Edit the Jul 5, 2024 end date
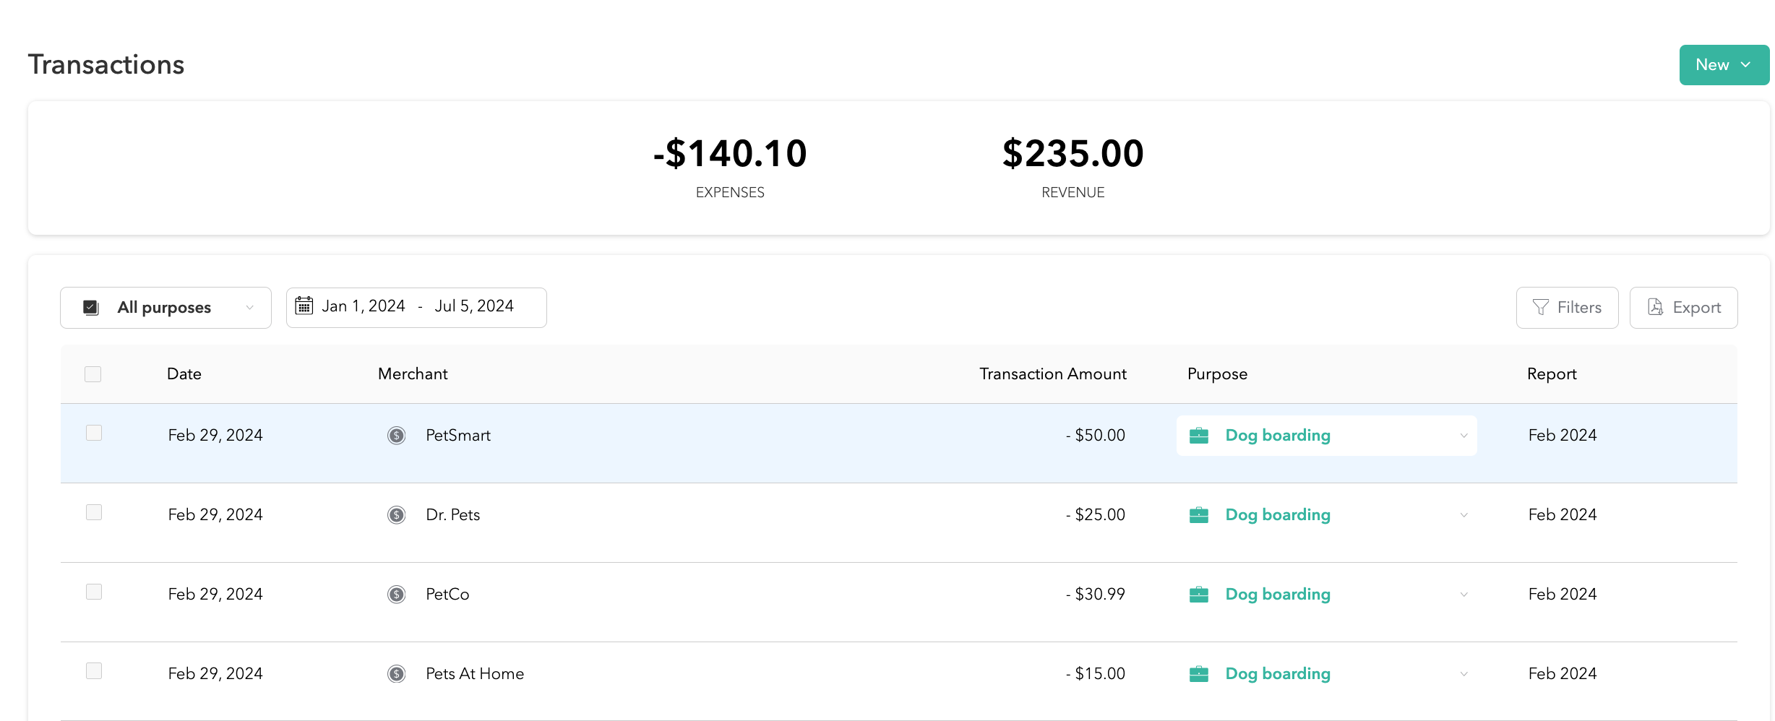Screen dimensions: 1775x721 (x=474, y=306)
